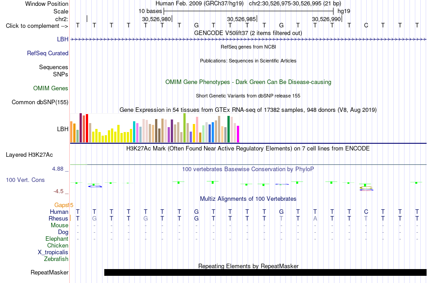Click the gold-and-red PhyloP logo under base C
This screenshot has width=427, height=283.
366,188
